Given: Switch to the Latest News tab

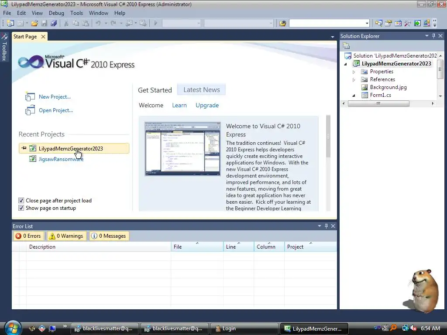Looking at the screenshot, I should [202, 90].
